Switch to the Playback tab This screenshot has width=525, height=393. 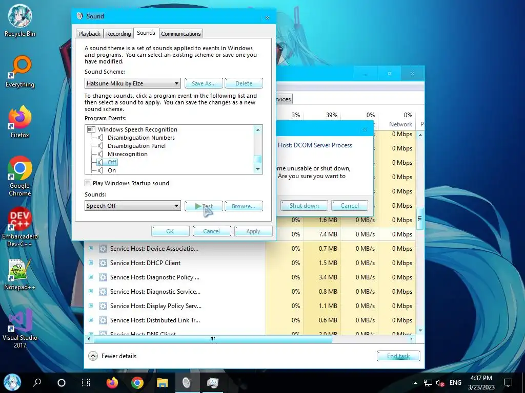tap(89, 34)
